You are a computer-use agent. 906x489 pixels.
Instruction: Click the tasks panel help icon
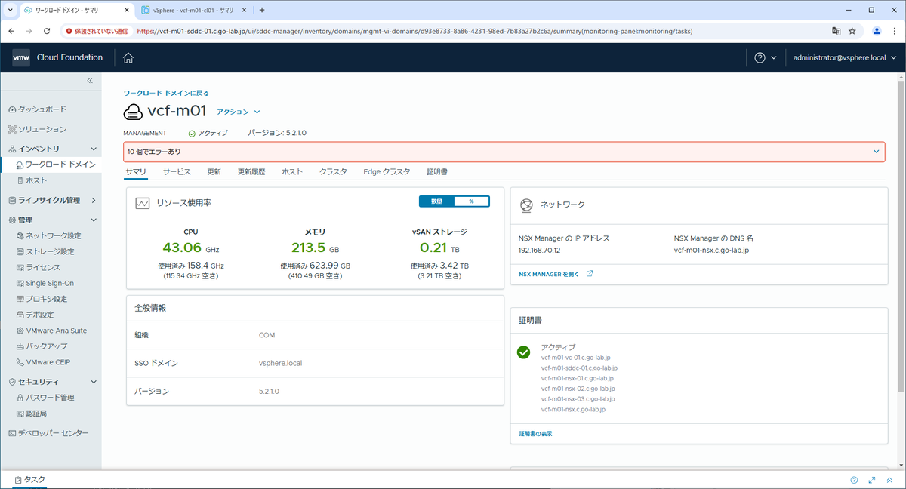(x=854, y=480)
